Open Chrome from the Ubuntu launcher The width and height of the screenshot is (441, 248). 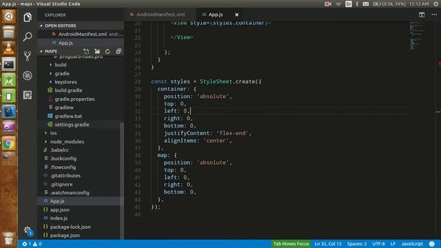coord(8,143)
